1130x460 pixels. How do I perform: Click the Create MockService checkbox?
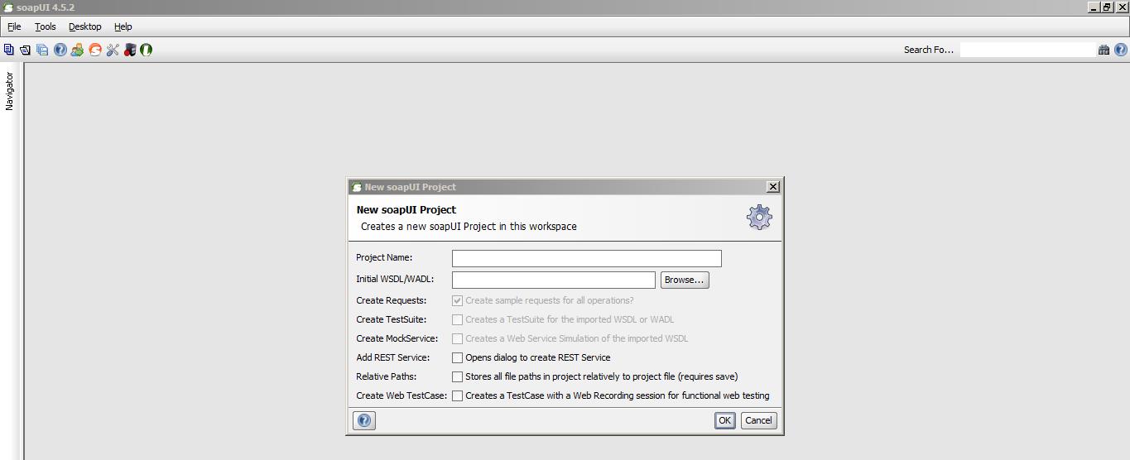click(457, 338)
